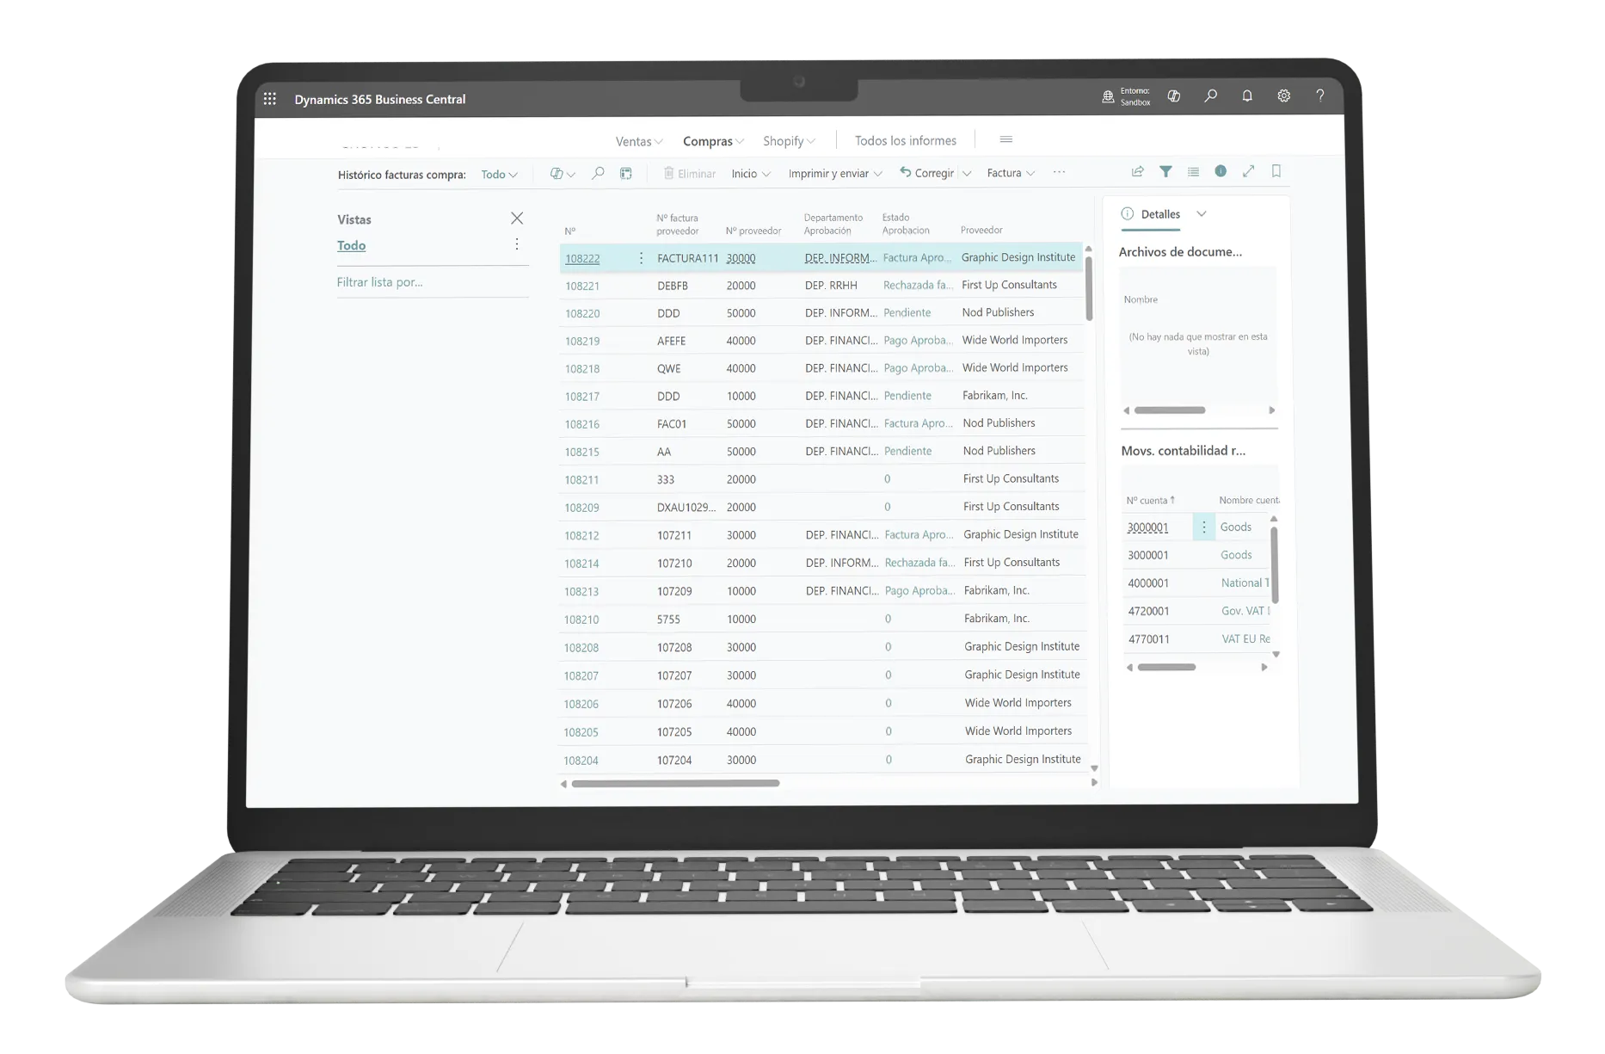Open the notifications bell
This screenshot has width=1605, height=1054.
[1247, 96]
